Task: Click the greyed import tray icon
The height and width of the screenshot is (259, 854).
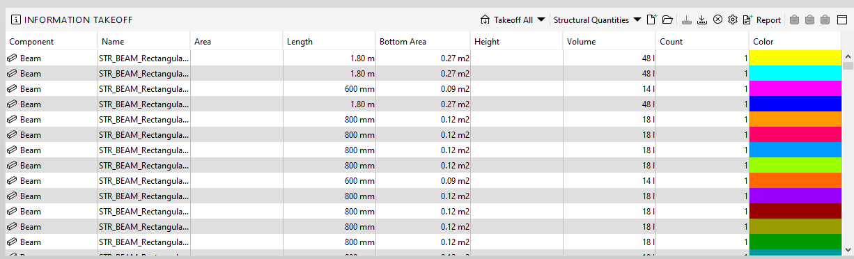Action: 687,19
